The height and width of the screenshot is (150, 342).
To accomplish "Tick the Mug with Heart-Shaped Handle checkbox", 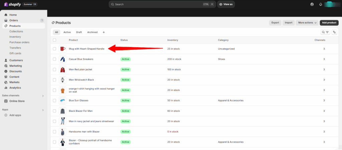I will 54,49.
